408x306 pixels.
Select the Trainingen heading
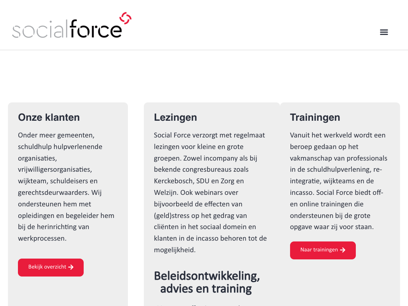coord(315,118)
